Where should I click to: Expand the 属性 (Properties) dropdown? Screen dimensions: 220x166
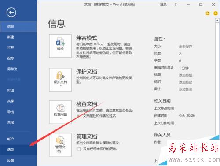(160, 39)
